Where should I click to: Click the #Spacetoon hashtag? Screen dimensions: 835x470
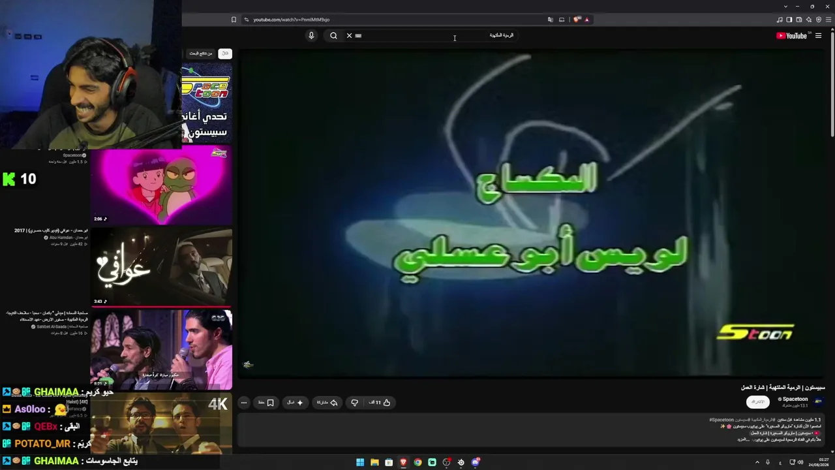pyautogui.click(x=721, y=420)
